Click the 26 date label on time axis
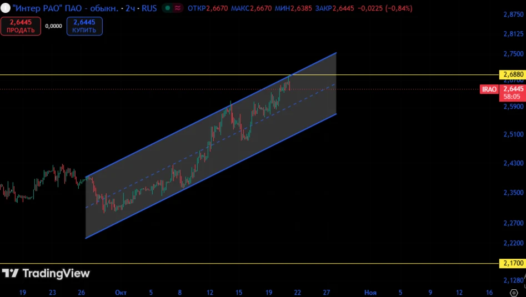This screenshot has height=297, width=526. pyautogui.click(x=81, y=293)
